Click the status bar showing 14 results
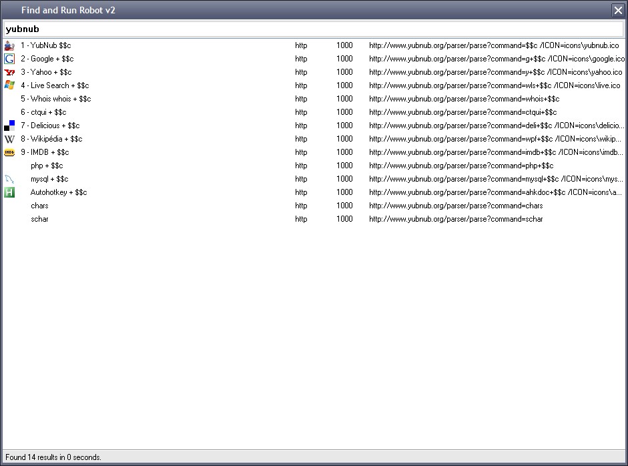Viewport: 628px width, 466px height. coord(53,457)
